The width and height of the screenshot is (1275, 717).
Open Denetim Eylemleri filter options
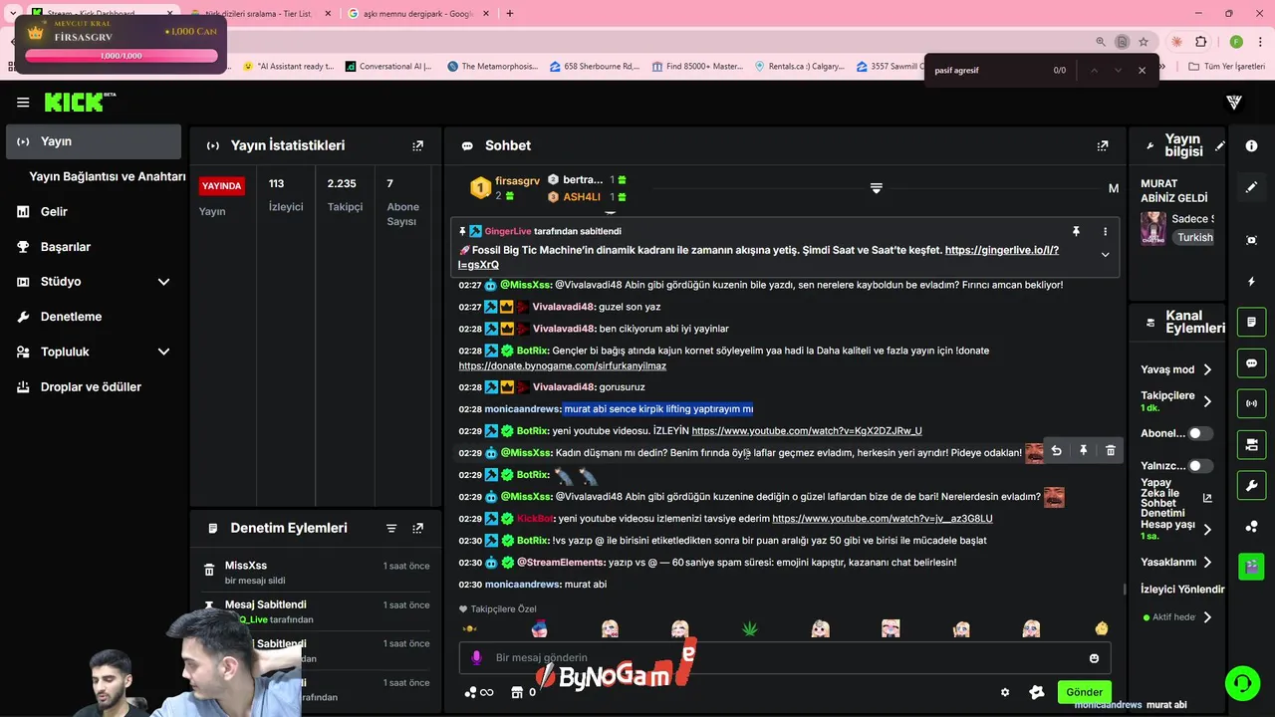(x=391, y=528)
